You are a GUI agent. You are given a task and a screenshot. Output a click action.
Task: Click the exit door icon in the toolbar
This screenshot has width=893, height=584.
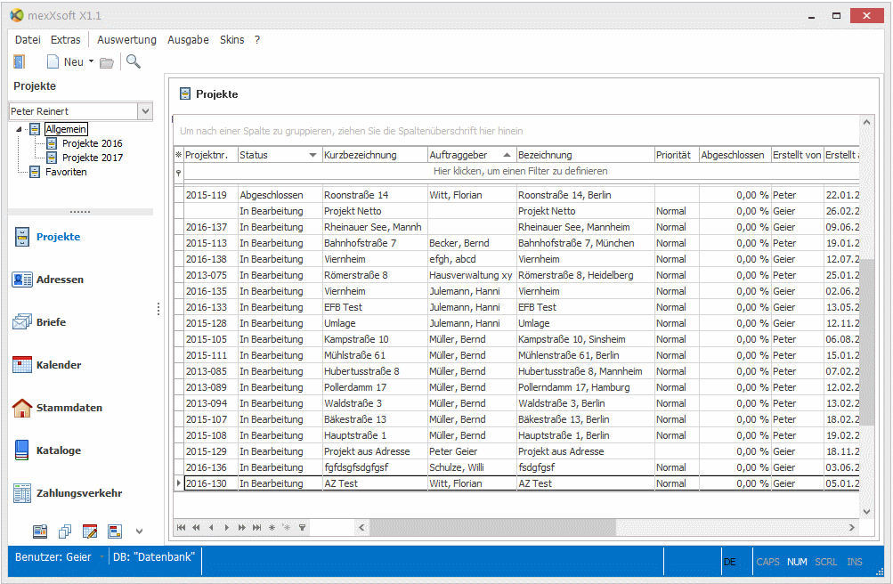click(20, 61)
